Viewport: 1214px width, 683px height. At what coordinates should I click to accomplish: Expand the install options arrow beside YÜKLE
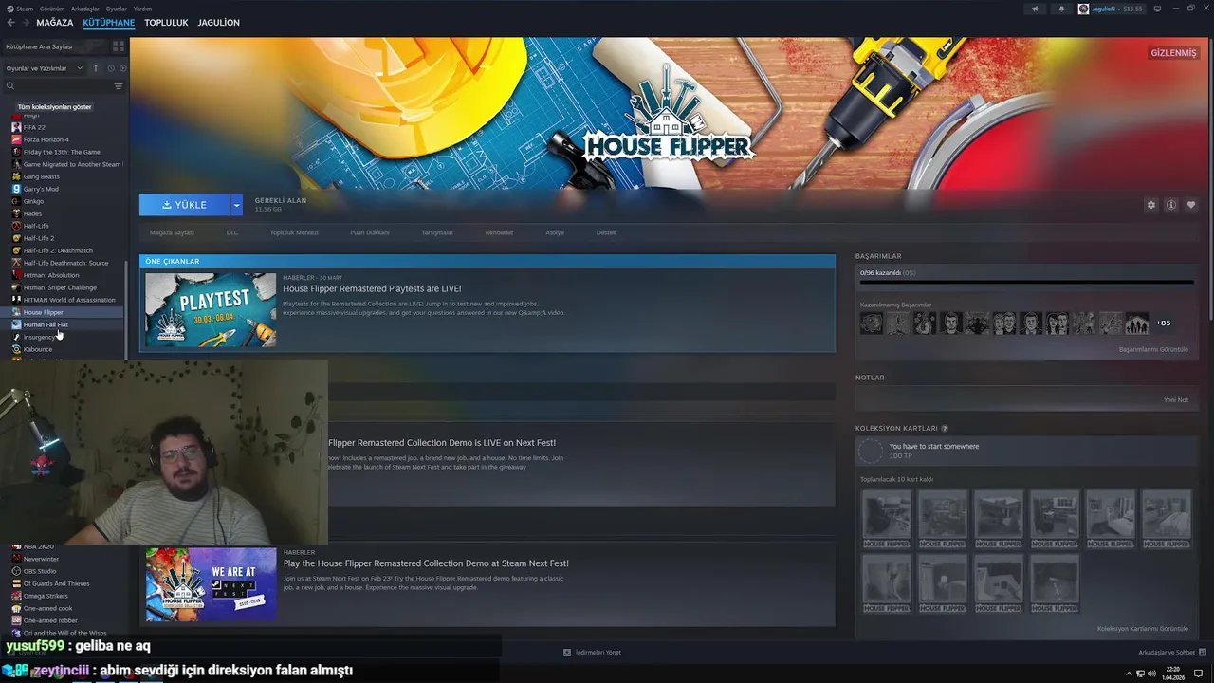pos(236,205)
